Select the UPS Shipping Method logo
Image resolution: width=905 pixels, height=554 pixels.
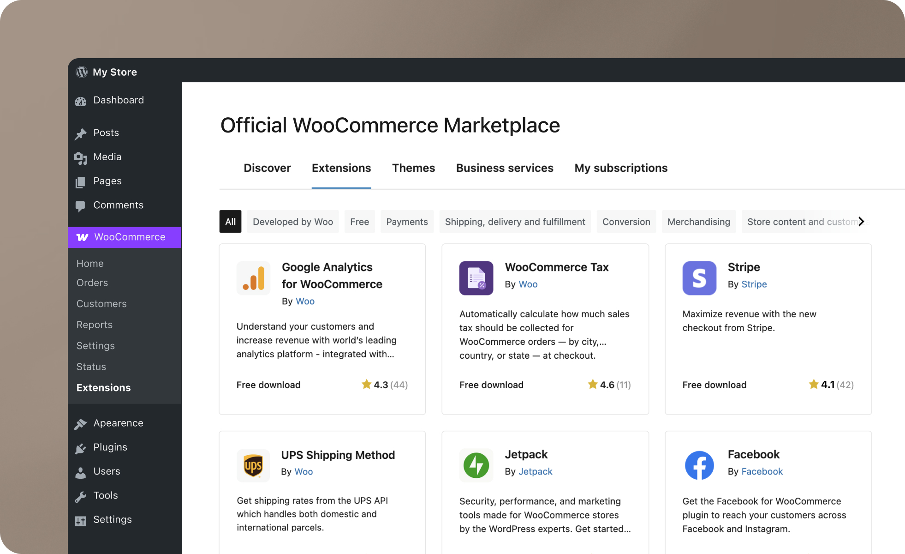tap(253, 465)
